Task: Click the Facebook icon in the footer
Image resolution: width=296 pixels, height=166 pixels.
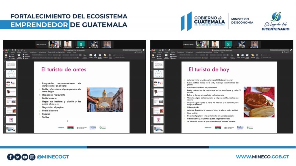Action: click(x=10, y=157)
